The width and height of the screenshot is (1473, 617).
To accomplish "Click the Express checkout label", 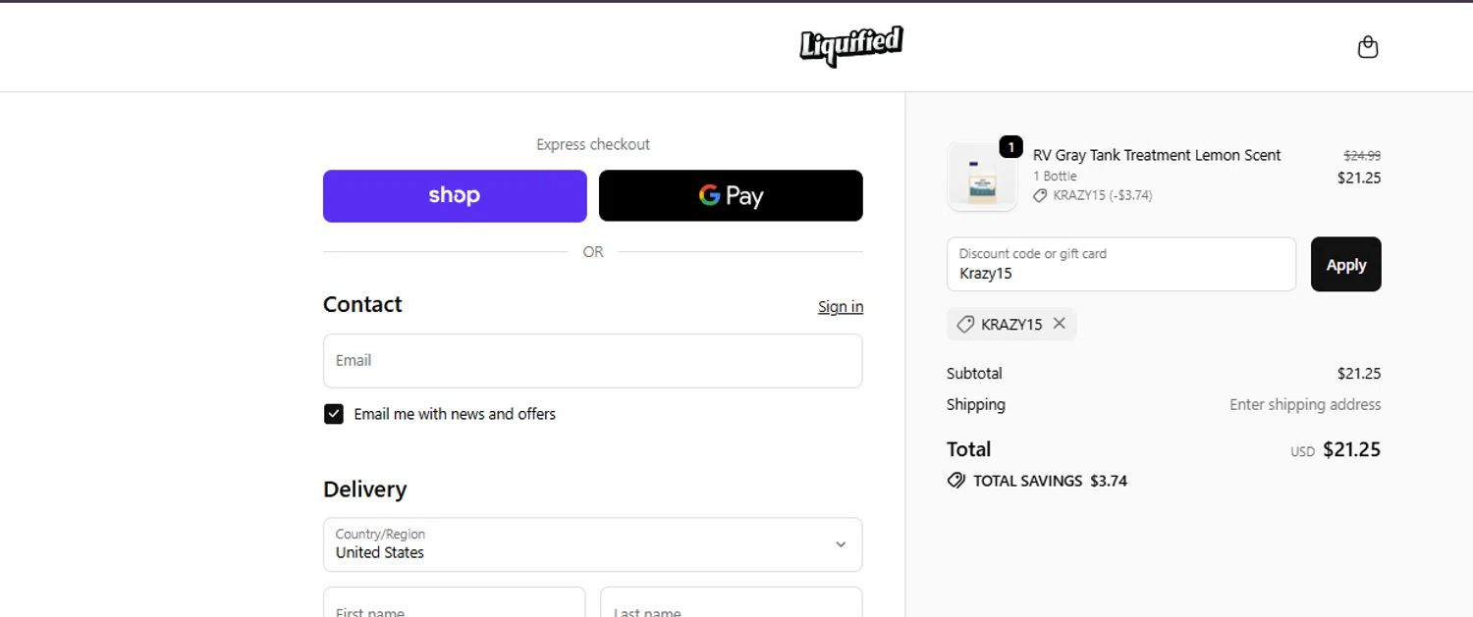I will click(x=593, y=144).
